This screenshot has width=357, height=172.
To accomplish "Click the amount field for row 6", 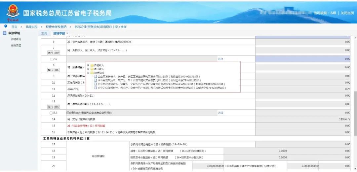I will [x=303, y=42].
